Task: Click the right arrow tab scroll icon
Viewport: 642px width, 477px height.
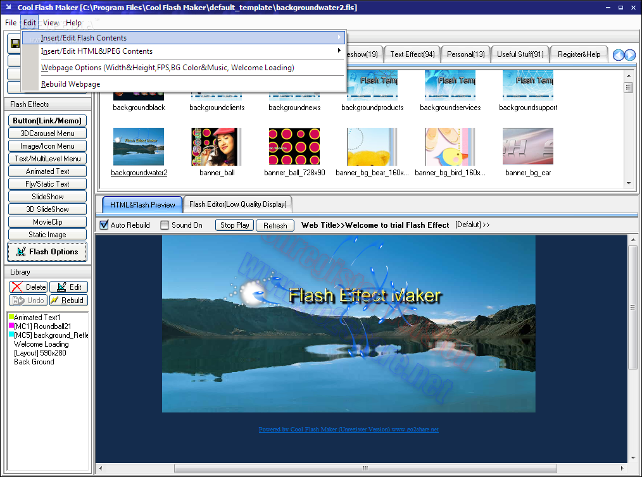Action: tap(630, 55)
